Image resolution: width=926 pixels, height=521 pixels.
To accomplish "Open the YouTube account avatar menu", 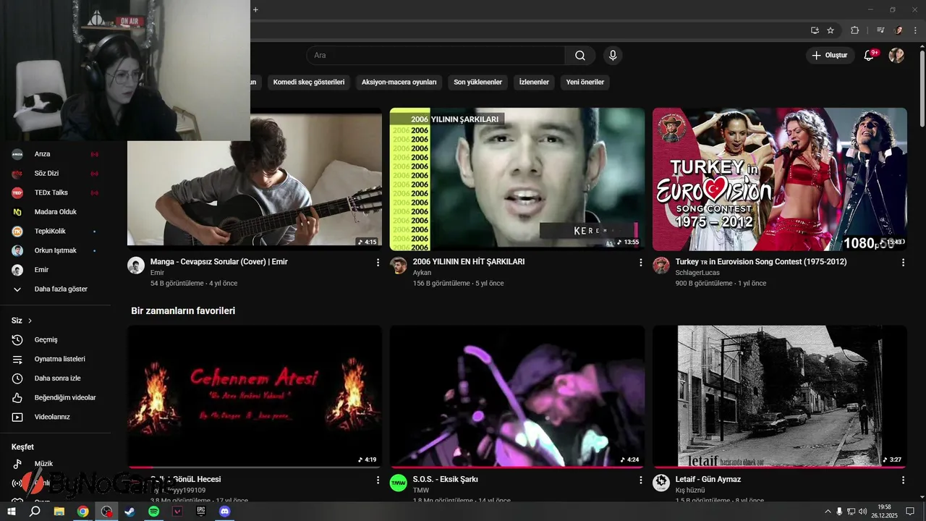I will pos(896,56).
